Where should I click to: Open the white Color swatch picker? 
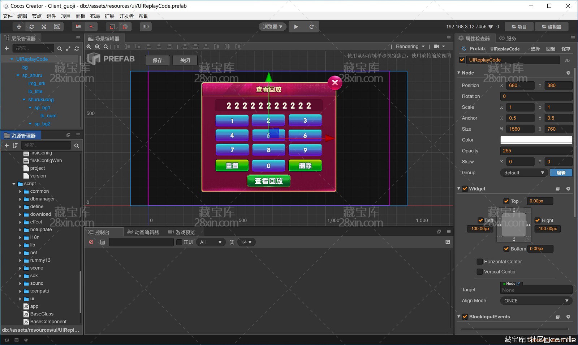point(536,140)
